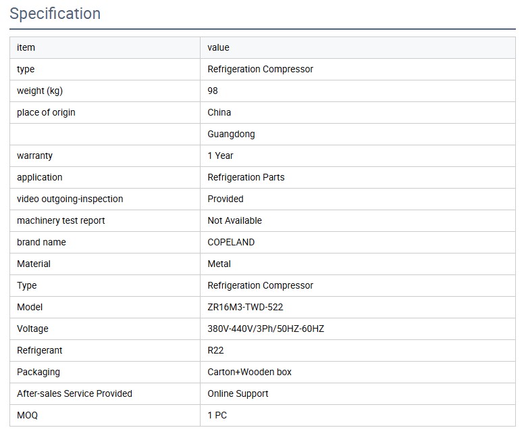Click the 'value' column header cell
Screen dimensions: 526x434
tap(219, 47)
